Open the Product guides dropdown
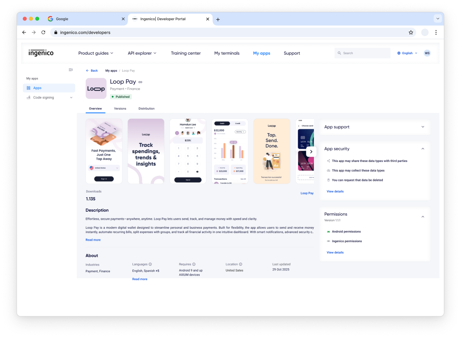Image resolution: width=461 pixels, height=338 pixels. tap(95, 53)
